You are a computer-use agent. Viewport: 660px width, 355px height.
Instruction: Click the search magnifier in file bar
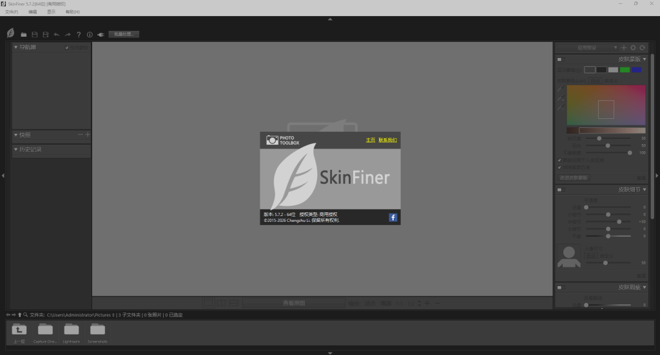coord(25,314)
